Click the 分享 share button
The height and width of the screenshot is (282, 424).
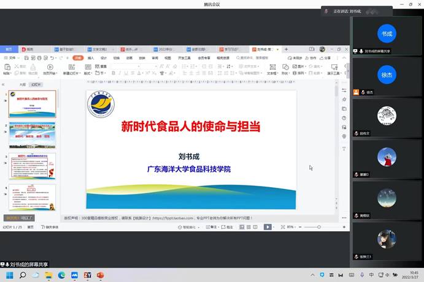pyautogui.click(x=326, y=58)
